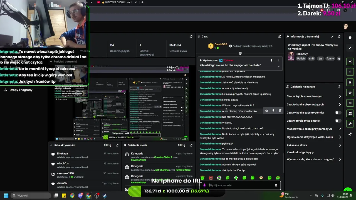Pop out the stats panel
The image size is (356, 200).
191,36
